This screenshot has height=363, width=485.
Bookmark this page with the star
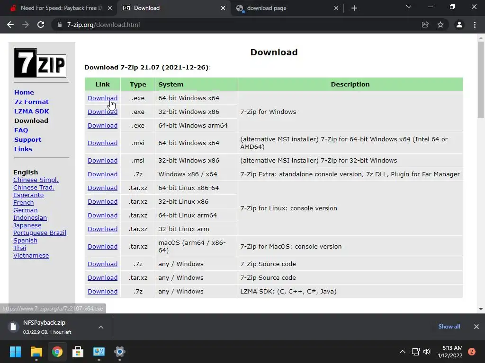(x=440, y=25)
